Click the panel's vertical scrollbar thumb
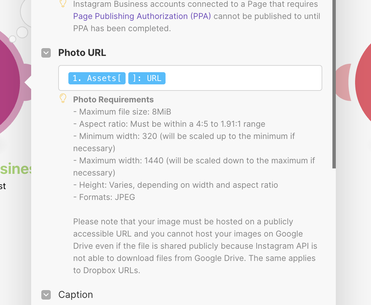This screenshot has width=371, height=305. pos(334,85)
